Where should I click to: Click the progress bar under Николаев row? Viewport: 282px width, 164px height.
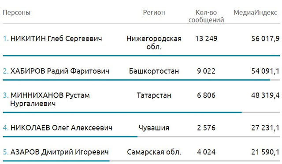pos(141,137)
